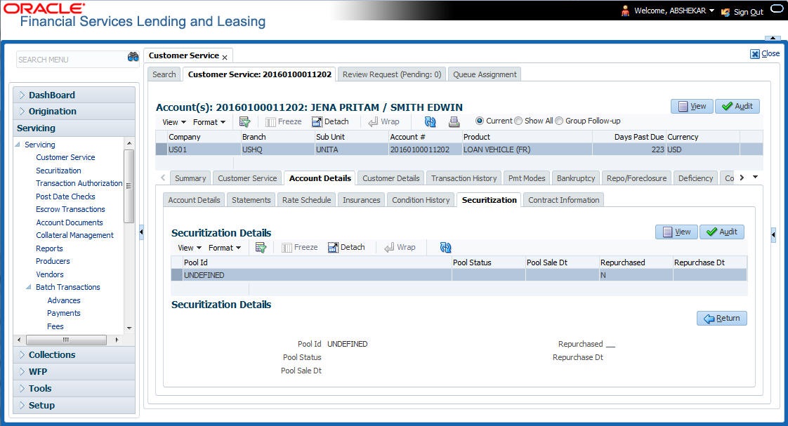Click Freeze in the account toolbar
This screenshot has width=788, height=426.
click(x=284, y=121)
